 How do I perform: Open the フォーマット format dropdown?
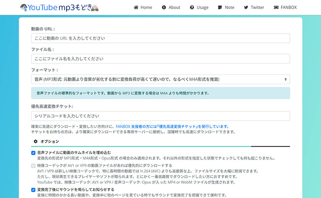[160, 79]
